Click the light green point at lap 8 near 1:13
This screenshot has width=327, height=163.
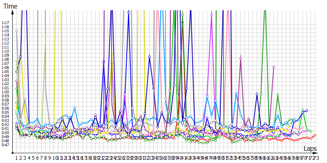pyautogui.click(x=46, y=37)
